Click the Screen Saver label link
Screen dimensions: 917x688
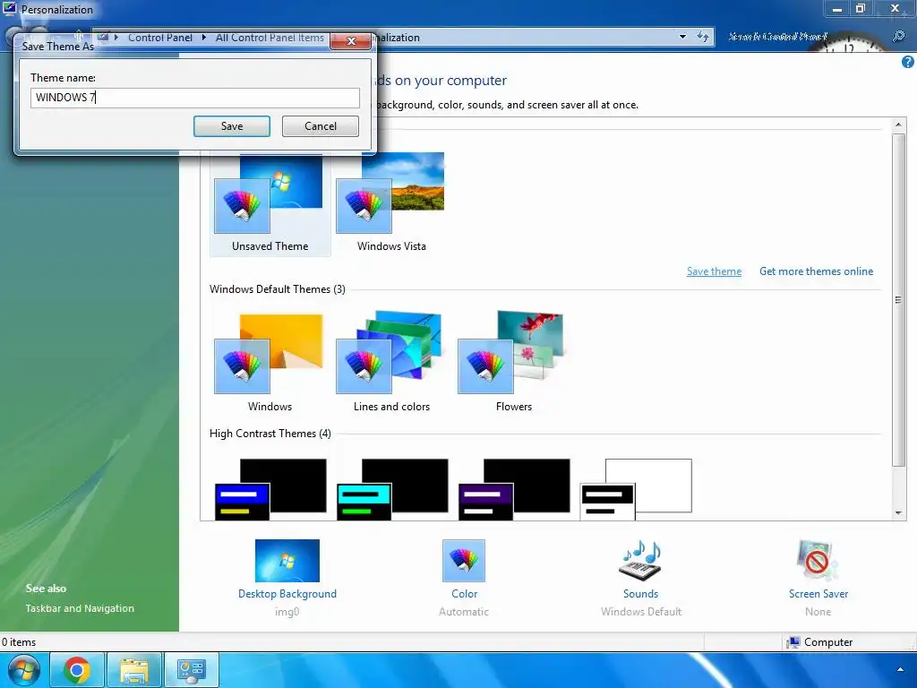818,594
